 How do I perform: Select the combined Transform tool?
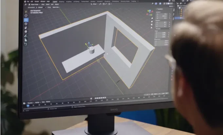26,31
